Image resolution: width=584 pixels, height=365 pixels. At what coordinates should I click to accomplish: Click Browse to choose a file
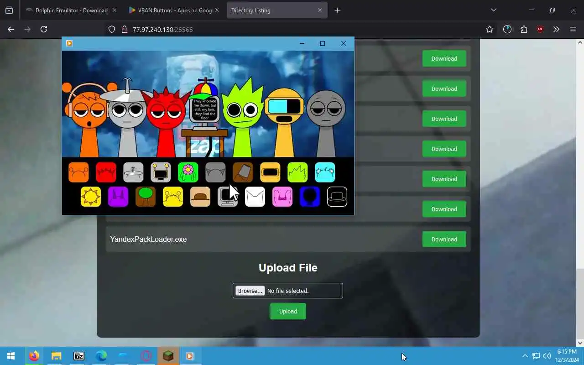pyautogui.click(x=250, y=291)
